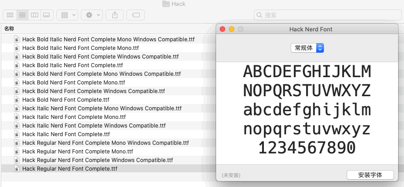
Task: Switch Finder to list view
Action: [22, 15]
